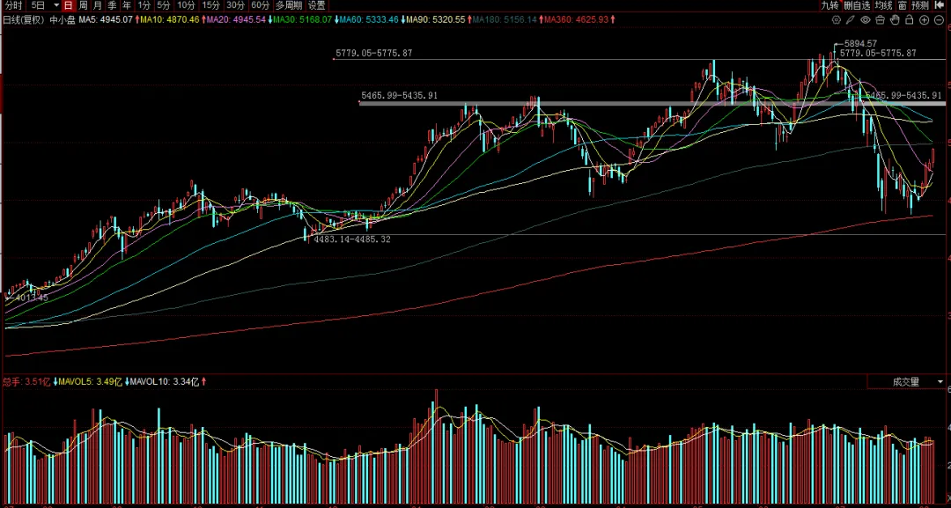This screenshot has height=508, width=951.
Task: Select right 5779.05-5775.87 label near peak
Action: point(878,54)
